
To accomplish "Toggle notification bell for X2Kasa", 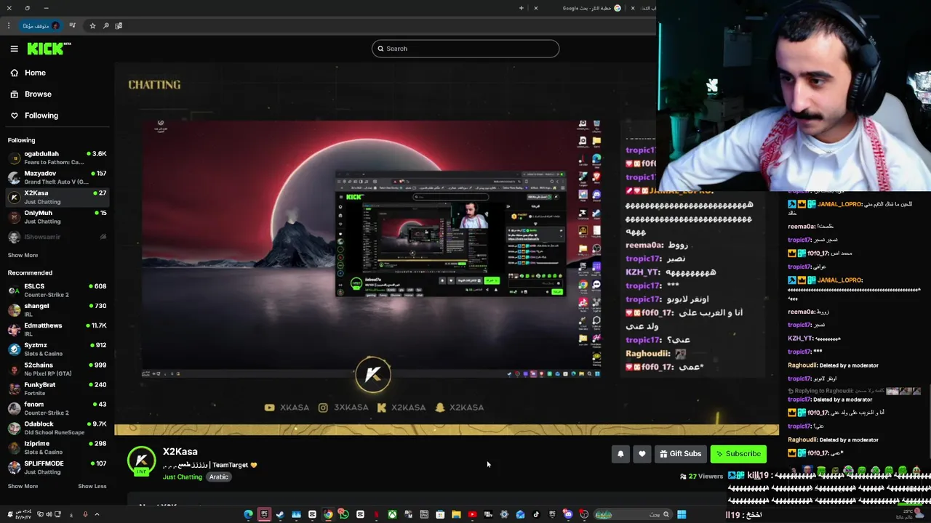I will (620, 454).
